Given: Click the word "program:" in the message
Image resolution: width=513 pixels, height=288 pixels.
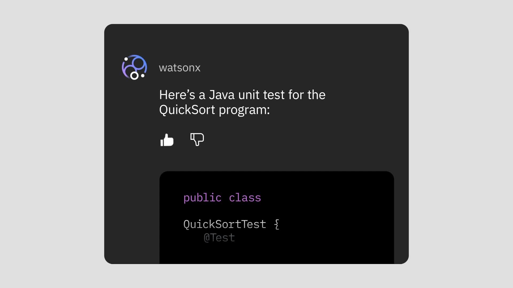Looking at the screenshot, I should pos(244,110).
